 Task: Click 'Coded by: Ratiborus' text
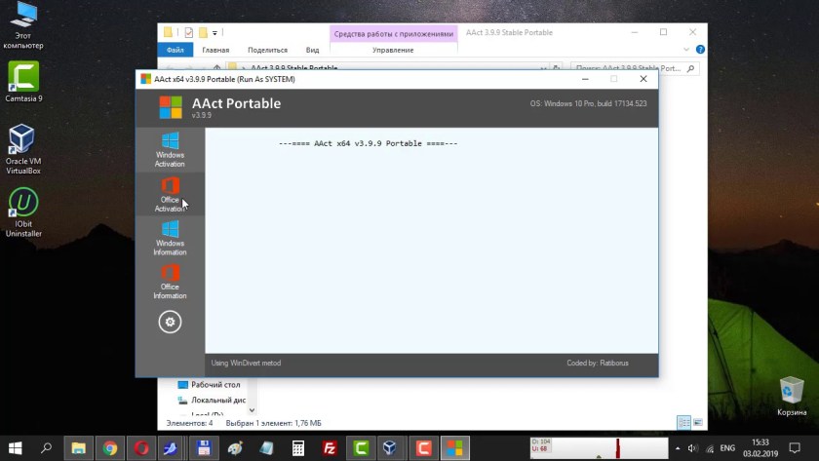click(598, 363)
